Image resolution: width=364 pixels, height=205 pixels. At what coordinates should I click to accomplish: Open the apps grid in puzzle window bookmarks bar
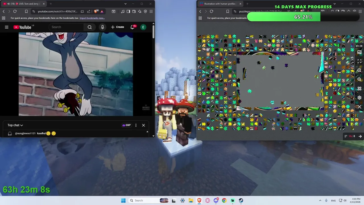[x=200, y=18]
